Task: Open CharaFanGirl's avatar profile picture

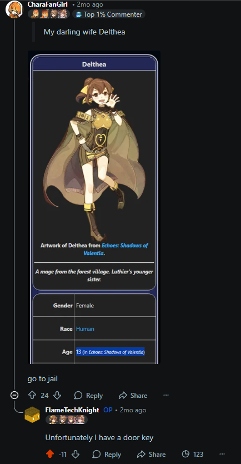Action: tap(14, 9)
